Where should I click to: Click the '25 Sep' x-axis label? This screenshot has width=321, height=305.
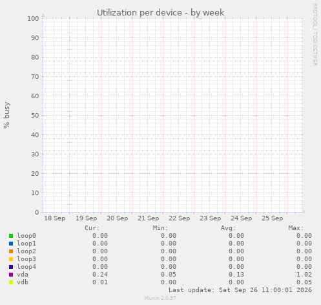tap(273, 218)
